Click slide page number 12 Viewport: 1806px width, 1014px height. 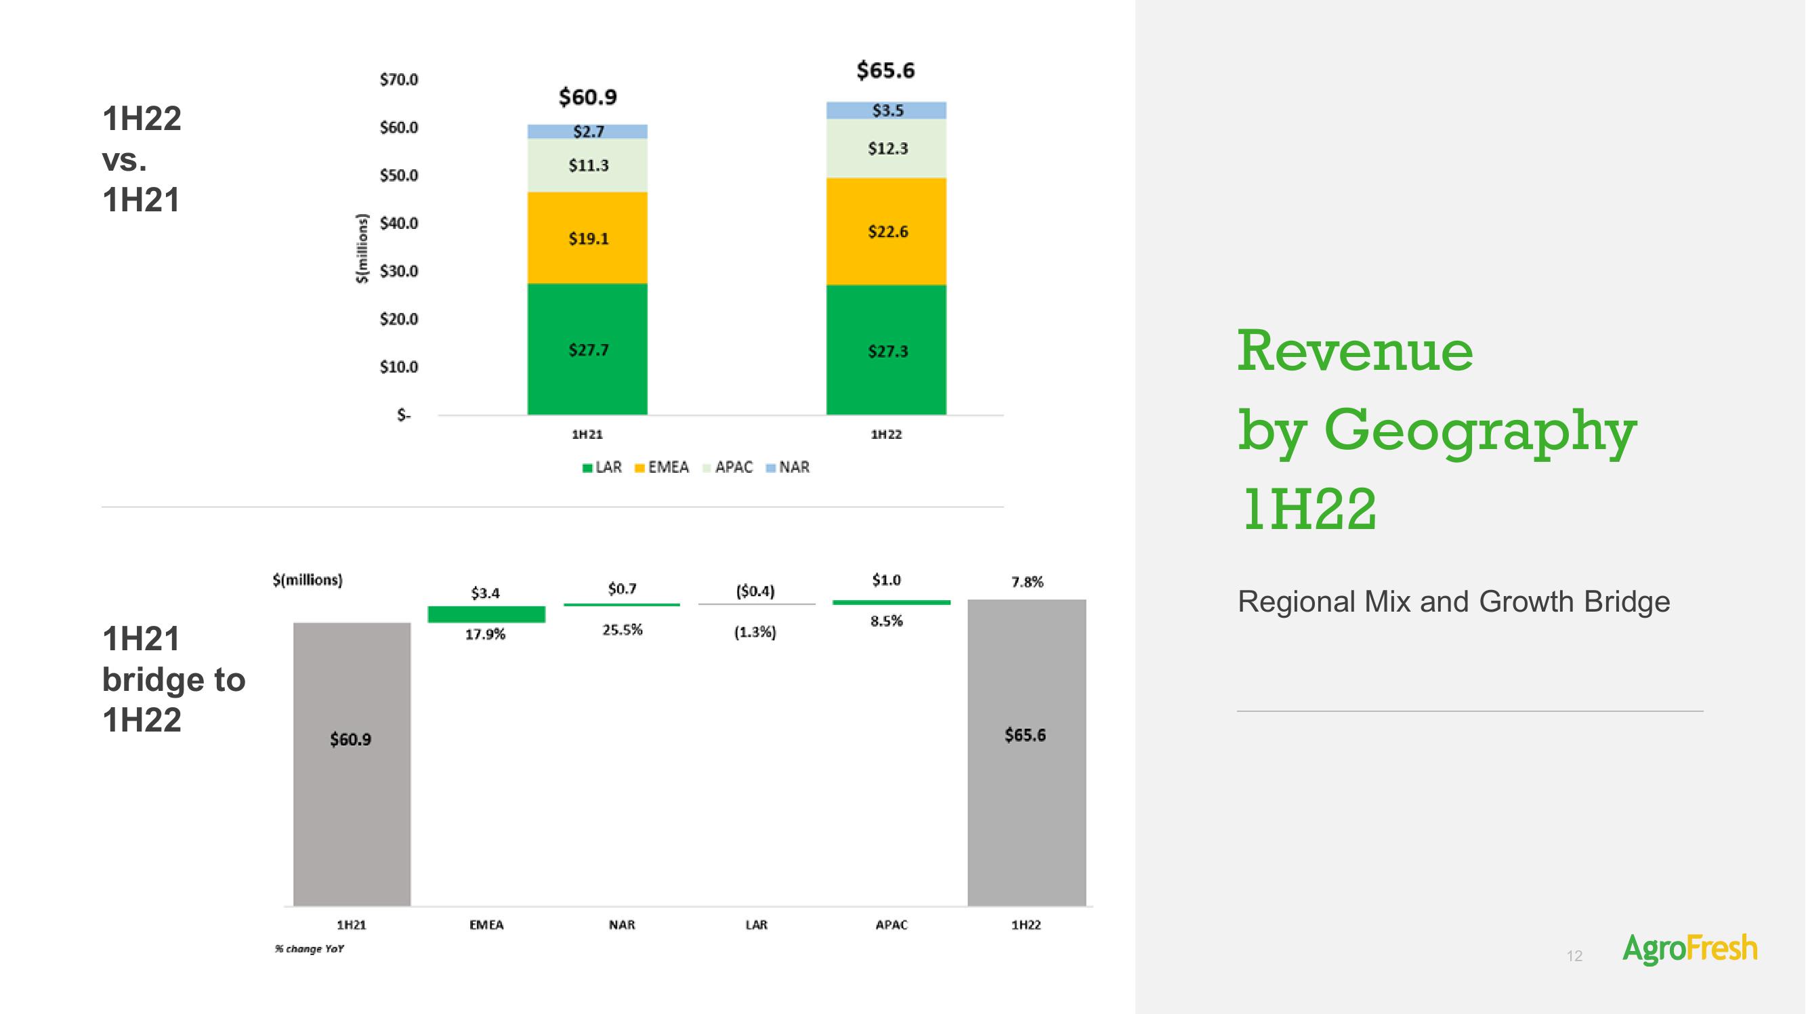pyautogui.click(x=1574, y=956)
